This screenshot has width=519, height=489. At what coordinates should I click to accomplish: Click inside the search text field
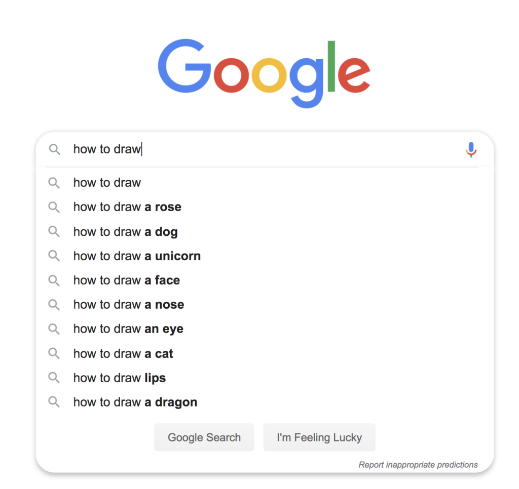[264, 149]
